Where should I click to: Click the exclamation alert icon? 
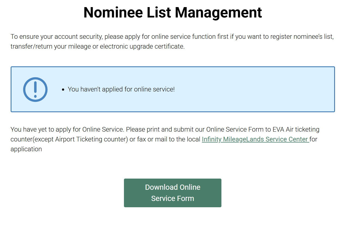35,90
